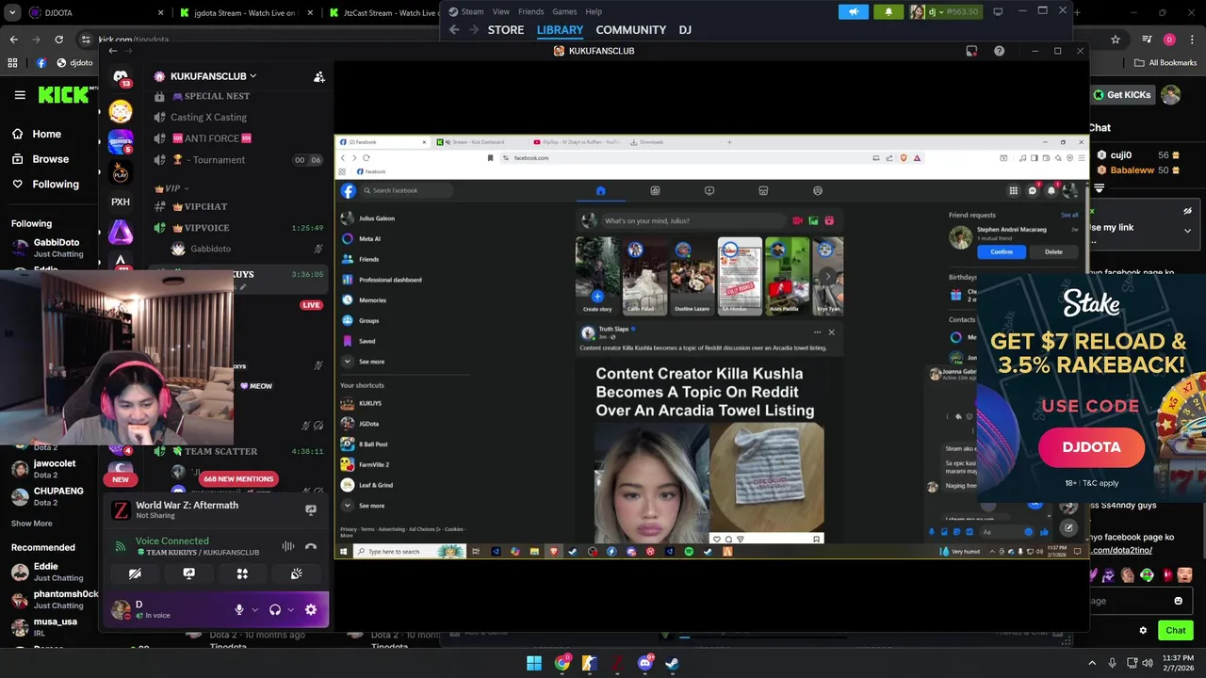The image size is (1206, 678).
Task: Disconnect from Discord voice call
Action: point(311,546)
